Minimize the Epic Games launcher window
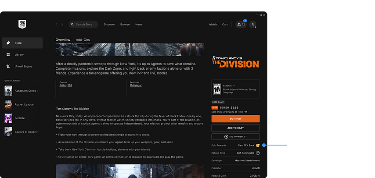The height and width of the screenshot is (178, 375). click(x=257, y=15)
